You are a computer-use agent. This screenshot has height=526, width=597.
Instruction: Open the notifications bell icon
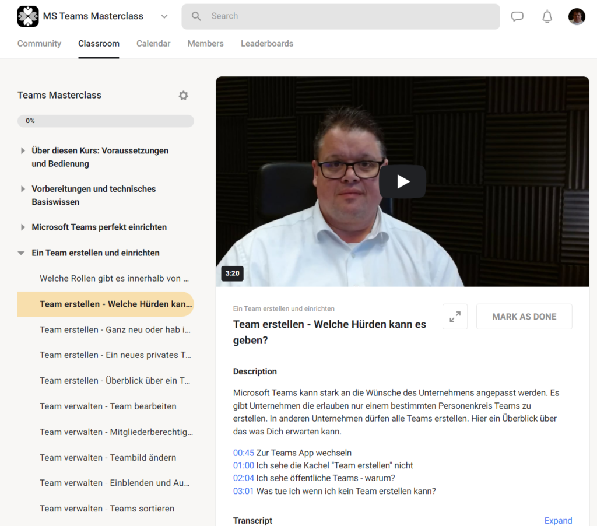click(547, 17)
